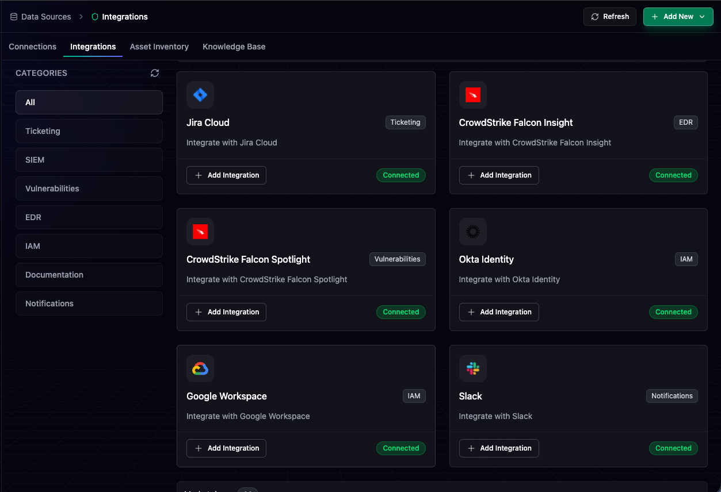
Task: Open the Asset Inventory tab
Action: coord(159,47)
